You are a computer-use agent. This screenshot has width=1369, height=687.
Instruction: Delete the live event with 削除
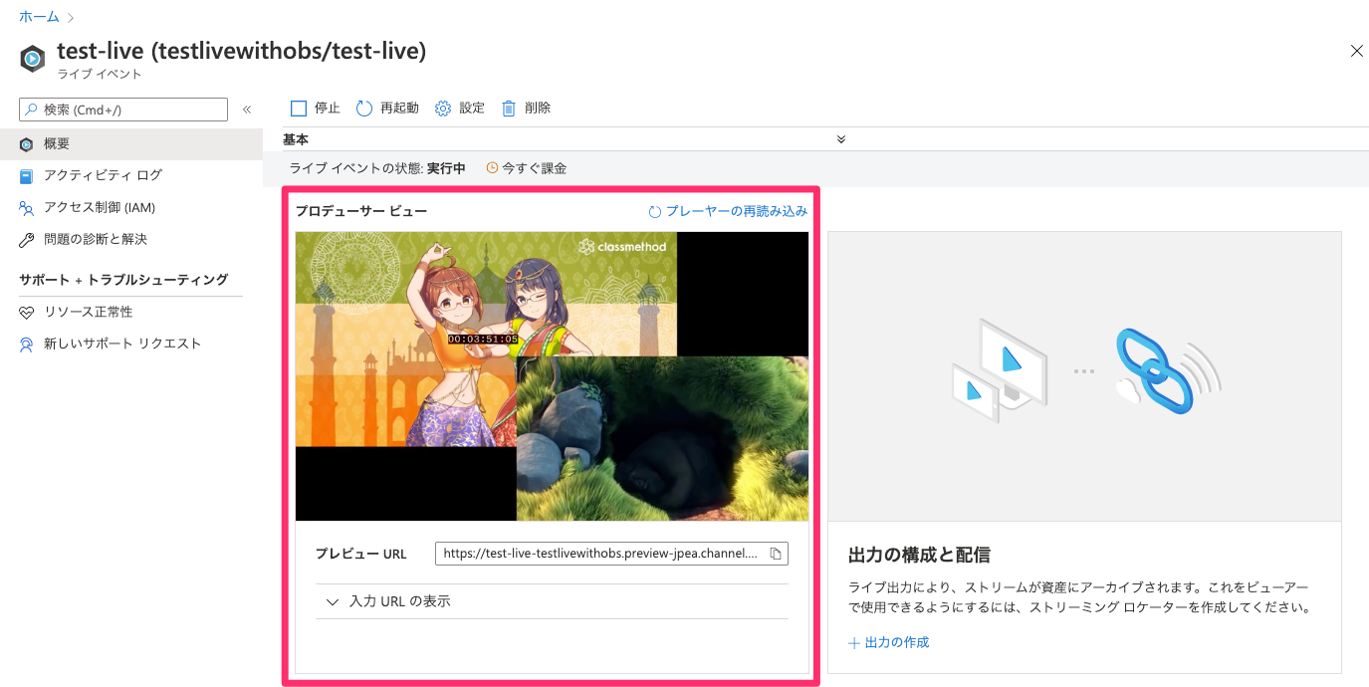pos(526,108)
